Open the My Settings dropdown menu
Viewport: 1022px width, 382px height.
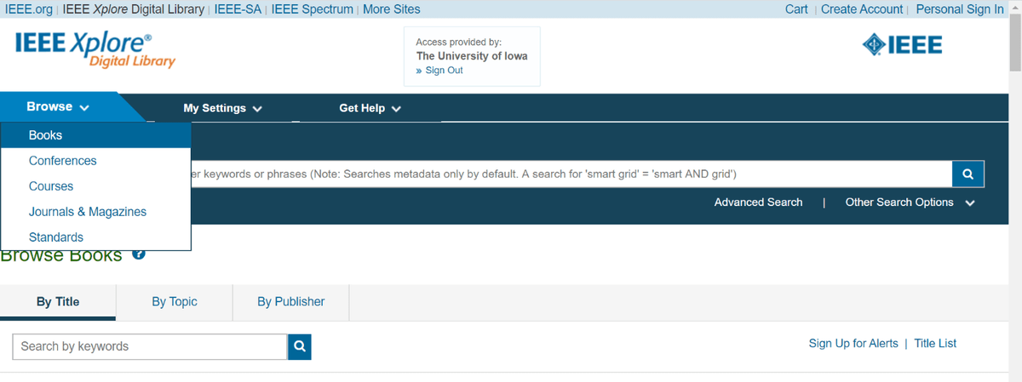pos(222,108)
